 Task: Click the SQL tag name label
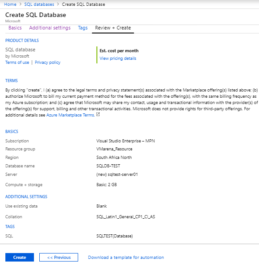coord(9,236)
